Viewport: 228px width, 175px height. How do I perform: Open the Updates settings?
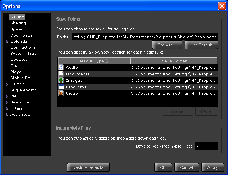pyautogui.click(x=19, y=60)
